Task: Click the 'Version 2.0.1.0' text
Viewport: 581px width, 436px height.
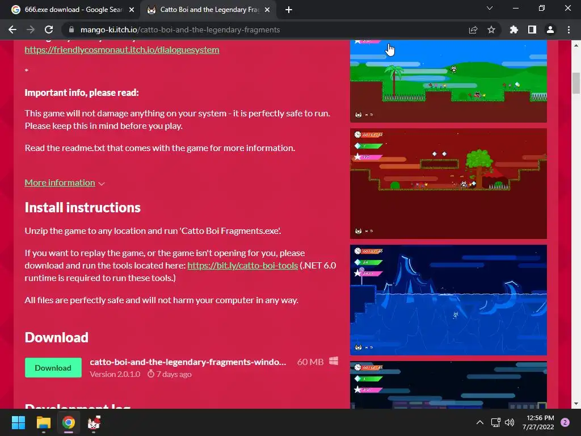Action: (115, 374)
